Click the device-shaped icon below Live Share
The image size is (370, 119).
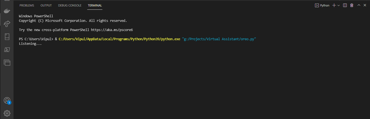(x=7, y=37)
